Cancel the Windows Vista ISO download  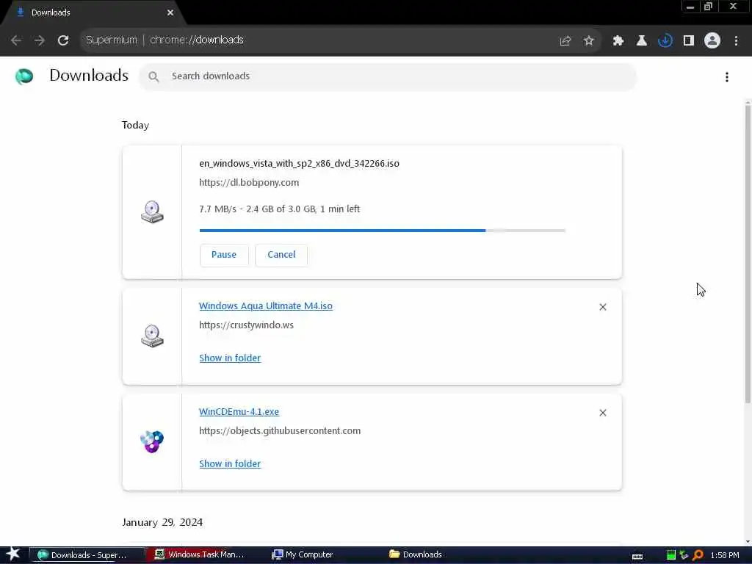281,255
